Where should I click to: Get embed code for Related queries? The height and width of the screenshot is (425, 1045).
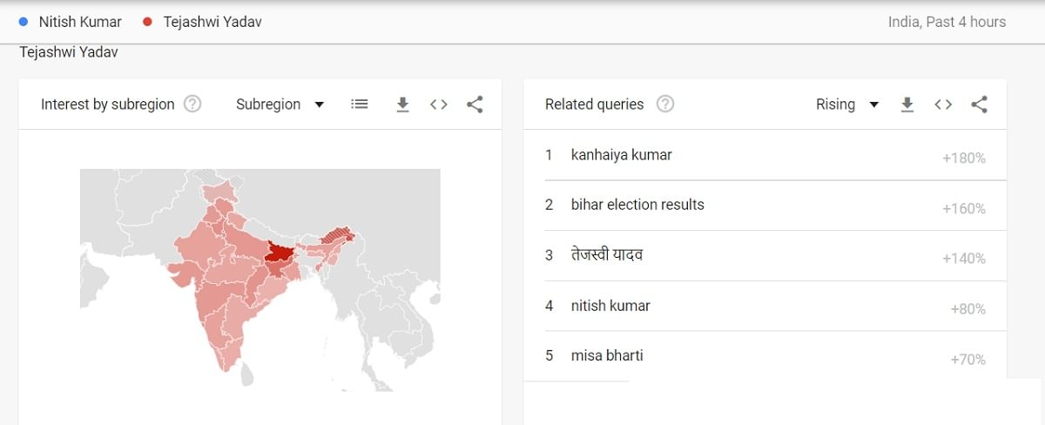943,105
